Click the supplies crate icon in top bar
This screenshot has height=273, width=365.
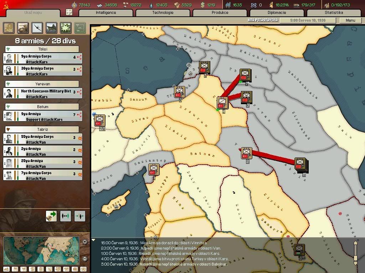click(x=177, y=5)
